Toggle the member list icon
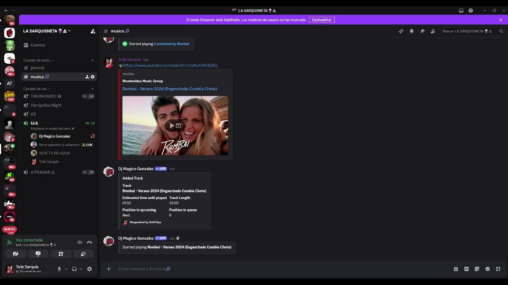The image size is (508, 285). pyautogui.click(x=433, y=31)
